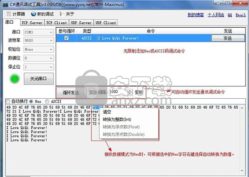The height and width of the screenshot is (177, 249).
Task: Expand the 串口 COM3 dropdown
Action: click(x=51, y=32)
